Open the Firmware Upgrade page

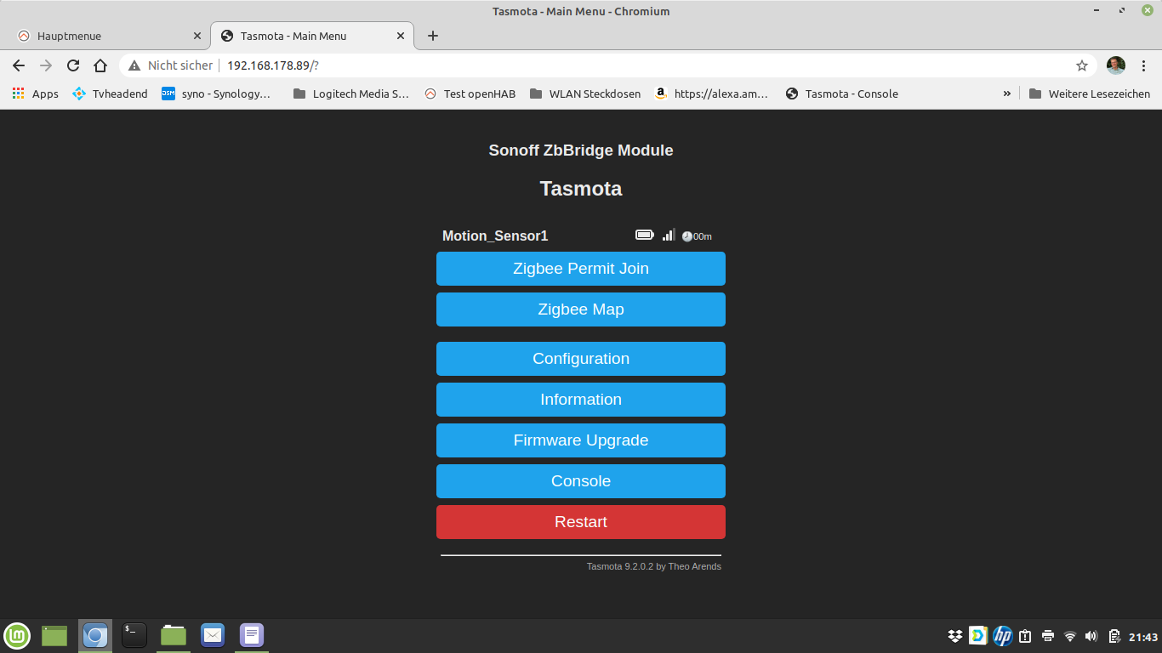(581, 440)
